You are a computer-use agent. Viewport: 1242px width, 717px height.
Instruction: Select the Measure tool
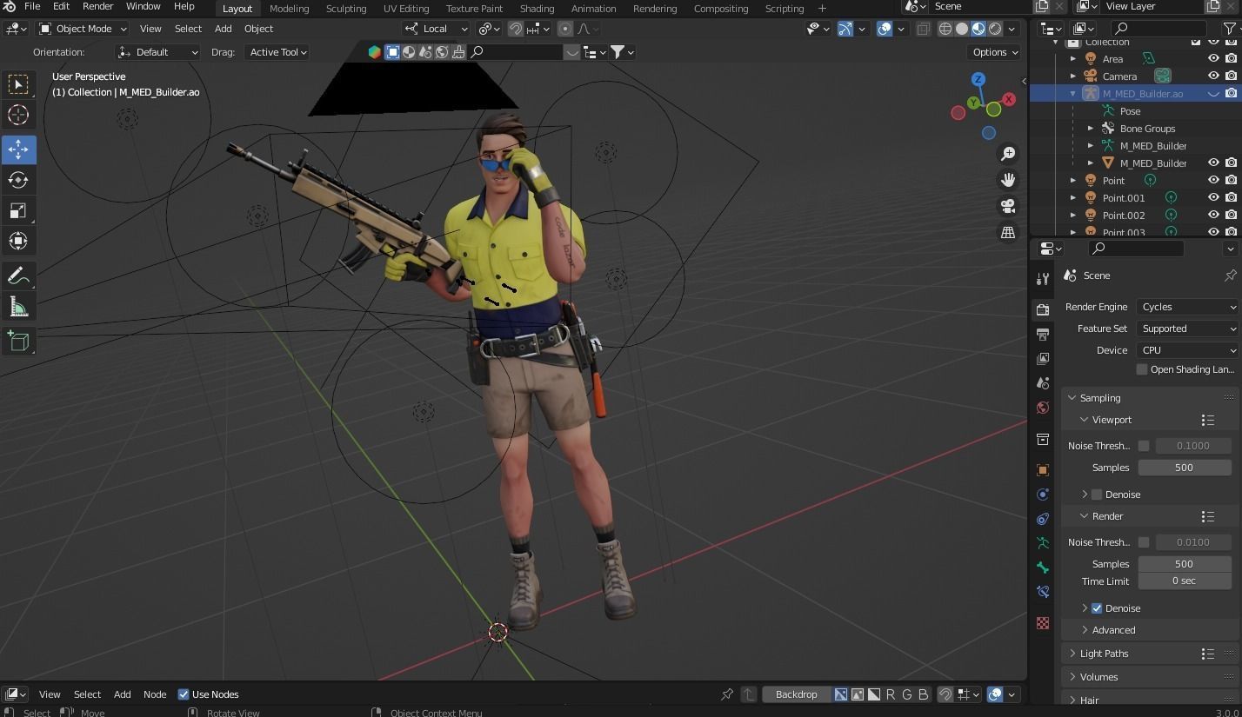[x=17, y=306]
